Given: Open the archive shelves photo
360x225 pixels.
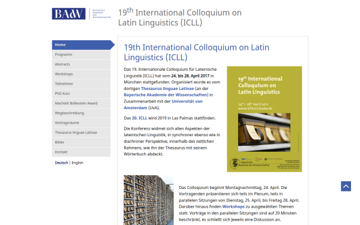Looking at the screenshot, I should (149, 200).
